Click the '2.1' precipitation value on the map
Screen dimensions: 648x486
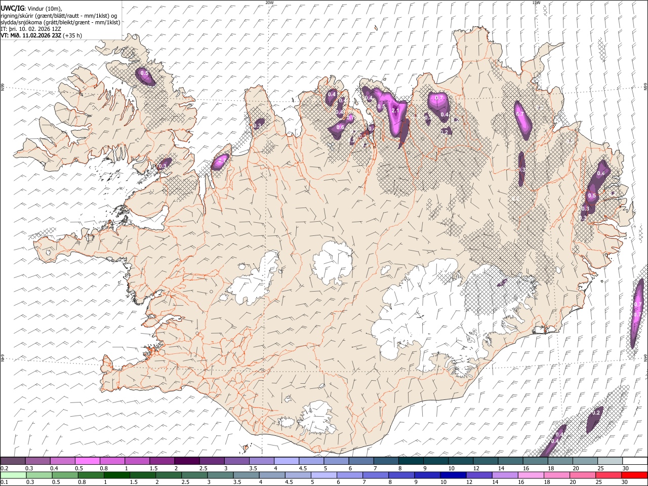click(x=396, y=110)
